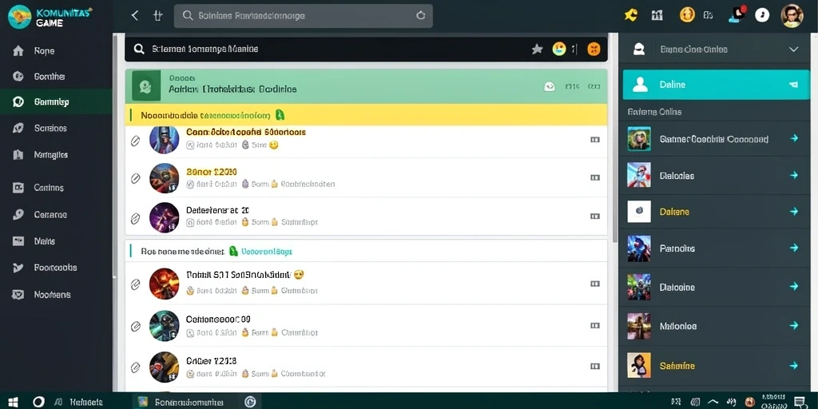Click the Narits sidebar mail icon

click(18, 241)
